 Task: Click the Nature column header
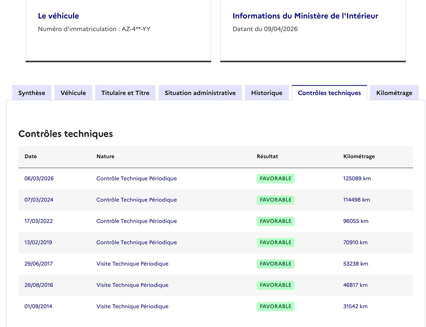point(105,156)
